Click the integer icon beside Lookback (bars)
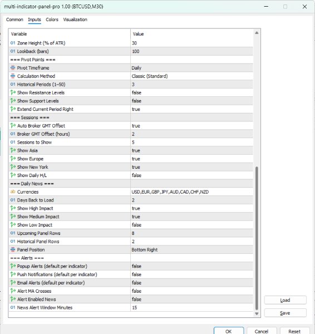The image size is (315, 334). pyautogui.click(x=13, y=51)
